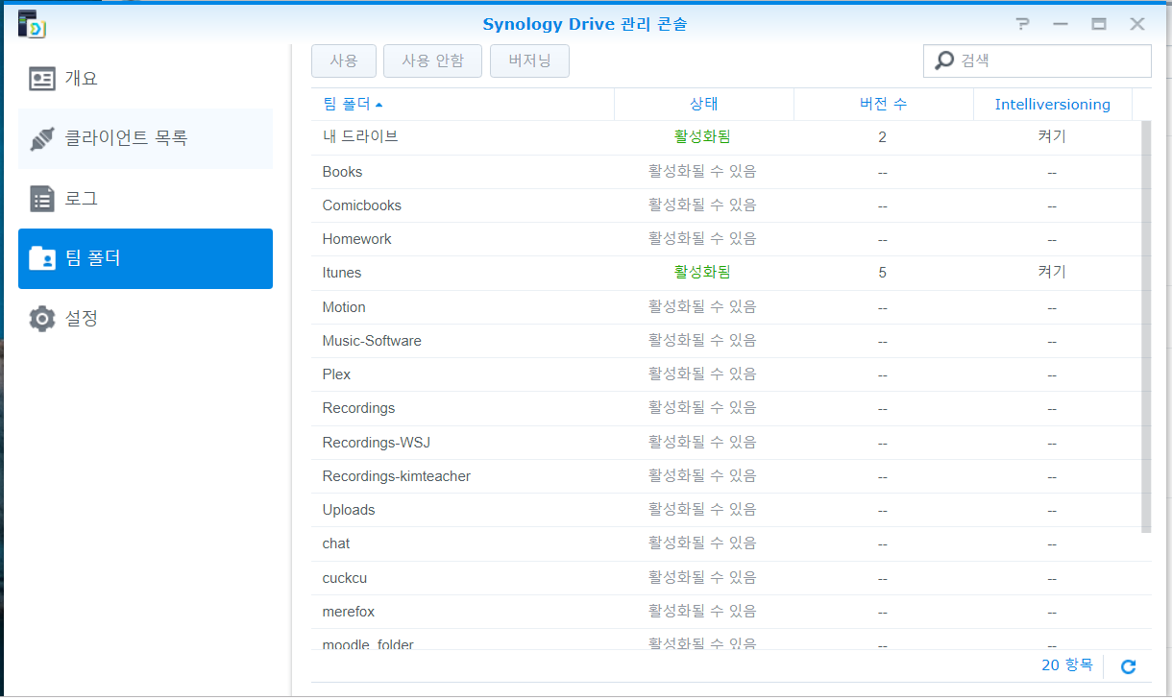Viewport: 1172px width, 700px height.
Task: Select the Recordings-WSJ team folder
Action: click(725, 443)
